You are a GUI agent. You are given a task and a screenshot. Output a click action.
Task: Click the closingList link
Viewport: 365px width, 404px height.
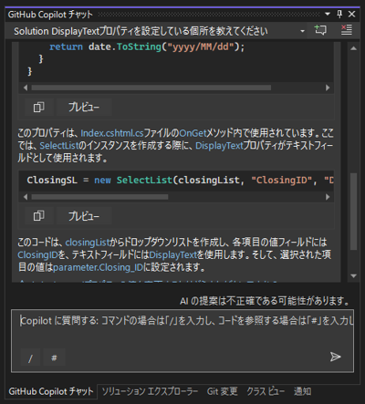pyautogui.click(x=87, y=243)
